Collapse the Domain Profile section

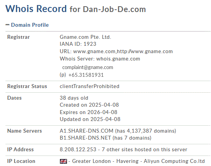[30, 25]
